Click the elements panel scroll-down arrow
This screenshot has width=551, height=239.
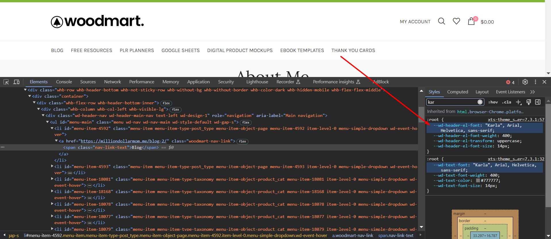click(421, 227)
